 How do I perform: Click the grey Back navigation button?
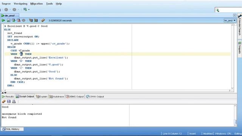pos(6,9)
